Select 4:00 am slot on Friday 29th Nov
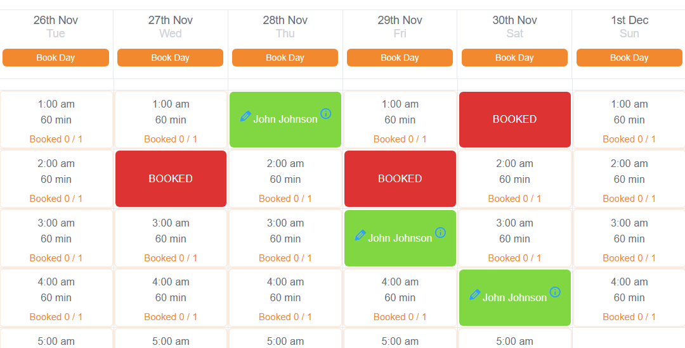685x348 pixels. [400, 297]
